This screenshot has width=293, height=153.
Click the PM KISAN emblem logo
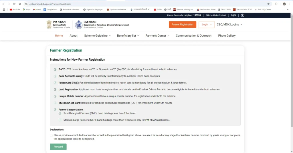(49, 25)
